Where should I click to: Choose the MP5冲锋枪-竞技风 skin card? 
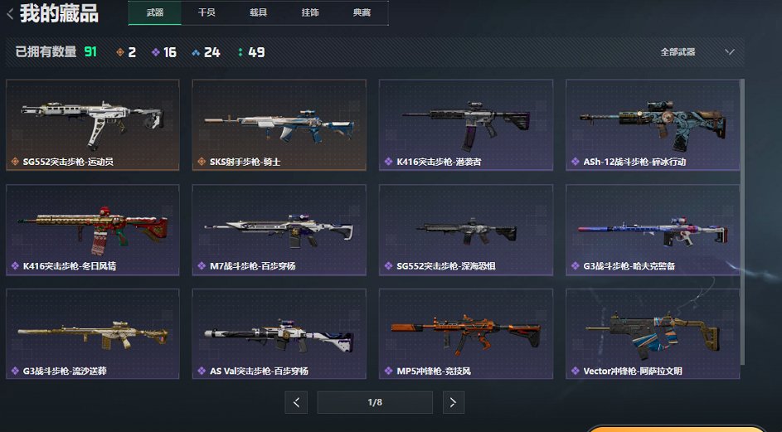click(x=466, y=333)
